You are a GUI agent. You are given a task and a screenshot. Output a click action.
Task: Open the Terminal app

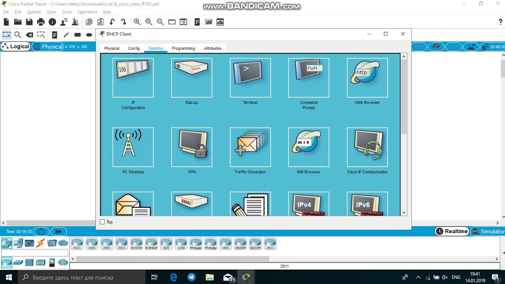(250, 78)
